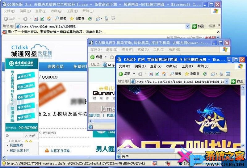
Task: Open Back dropdown arrow in Qunar window
Action: tap(105, 57)
